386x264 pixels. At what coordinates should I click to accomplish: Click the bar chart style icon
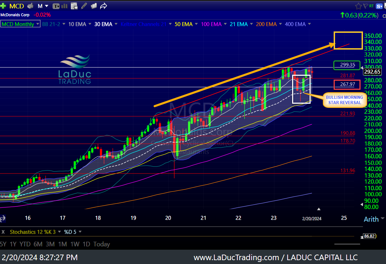(65, 6)
